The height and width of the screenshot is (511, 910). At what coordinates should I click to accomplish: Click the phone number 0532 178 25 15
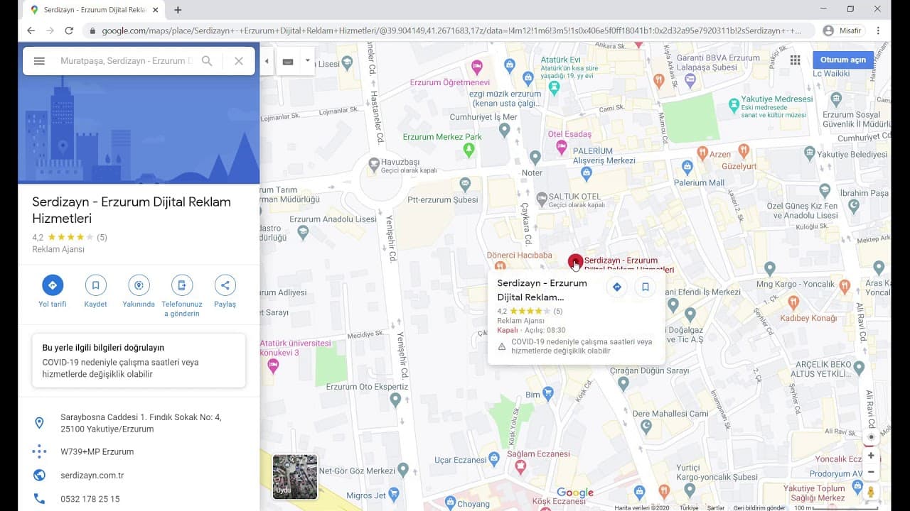(x=90, y=499)
